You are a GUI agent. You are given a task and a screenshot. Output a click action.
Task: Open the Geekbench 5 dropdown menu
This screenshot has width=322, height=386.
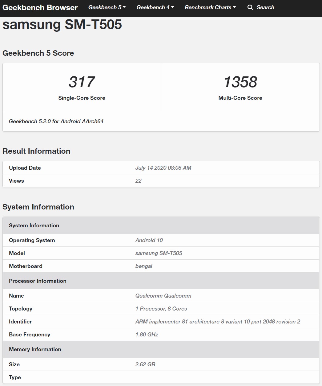[107, 7]
